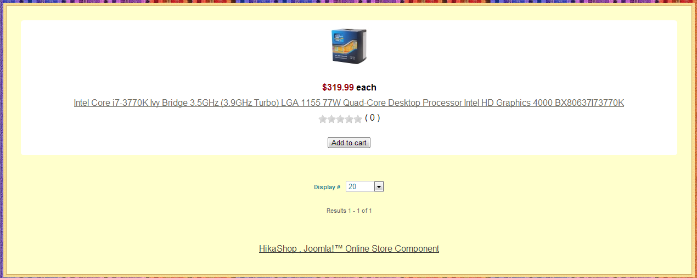The width and height of the screenshot is (697, 278).
Task: Click the Display # box showing 20
Action: (x=365, y=186)
